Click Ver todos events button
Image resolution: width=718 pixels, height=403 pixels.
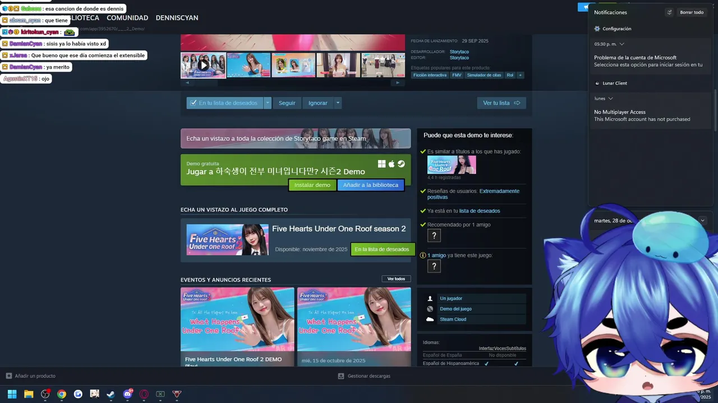396,279
